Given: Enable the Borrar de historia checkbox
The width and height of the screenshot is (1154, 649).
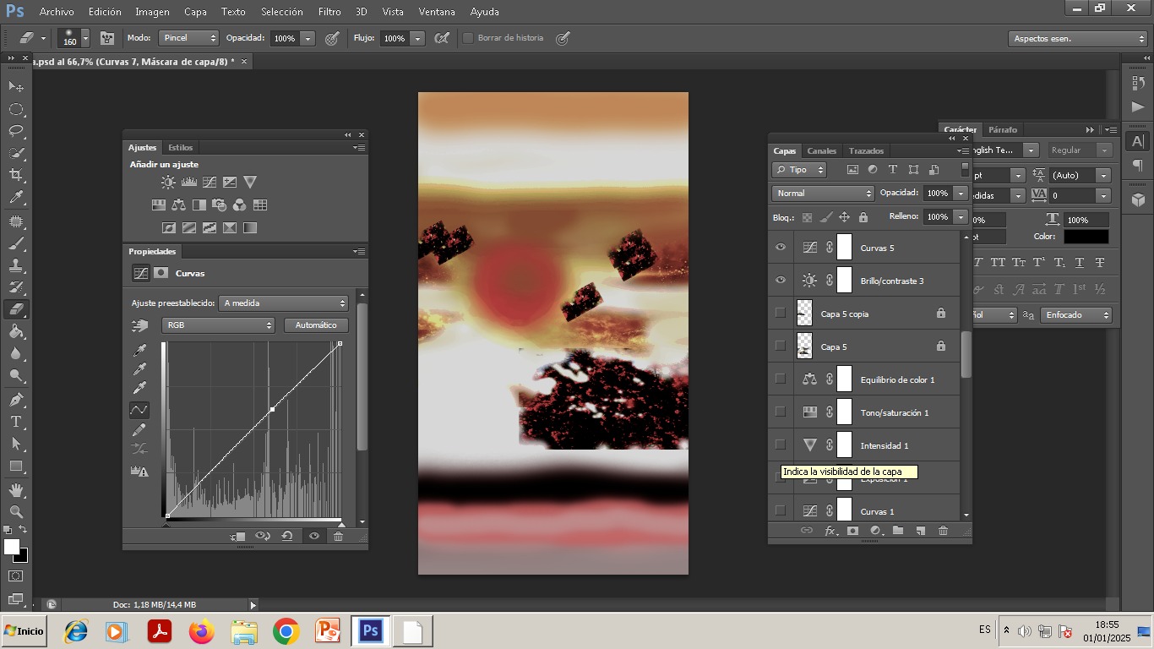Looking at the screenshot, I should click(x=467, y=38).
